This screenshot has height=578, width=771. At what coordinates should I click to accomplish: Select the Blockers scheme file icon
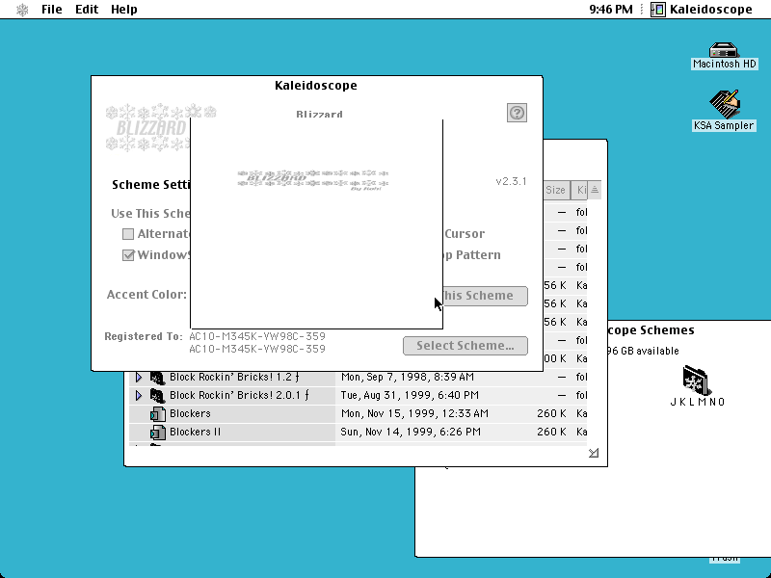click(x=157, y=414)
